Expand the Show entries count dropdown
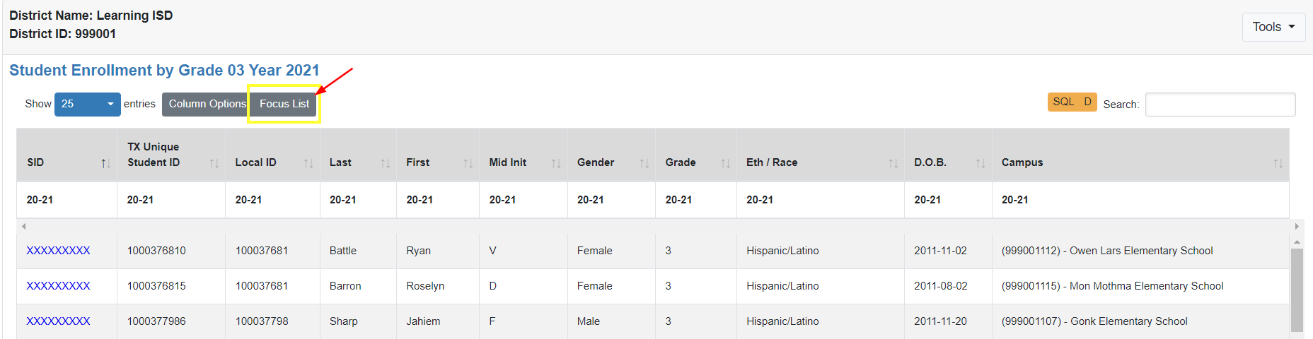This screenshot has width=1313, height=339. click(x=87, y=104)
